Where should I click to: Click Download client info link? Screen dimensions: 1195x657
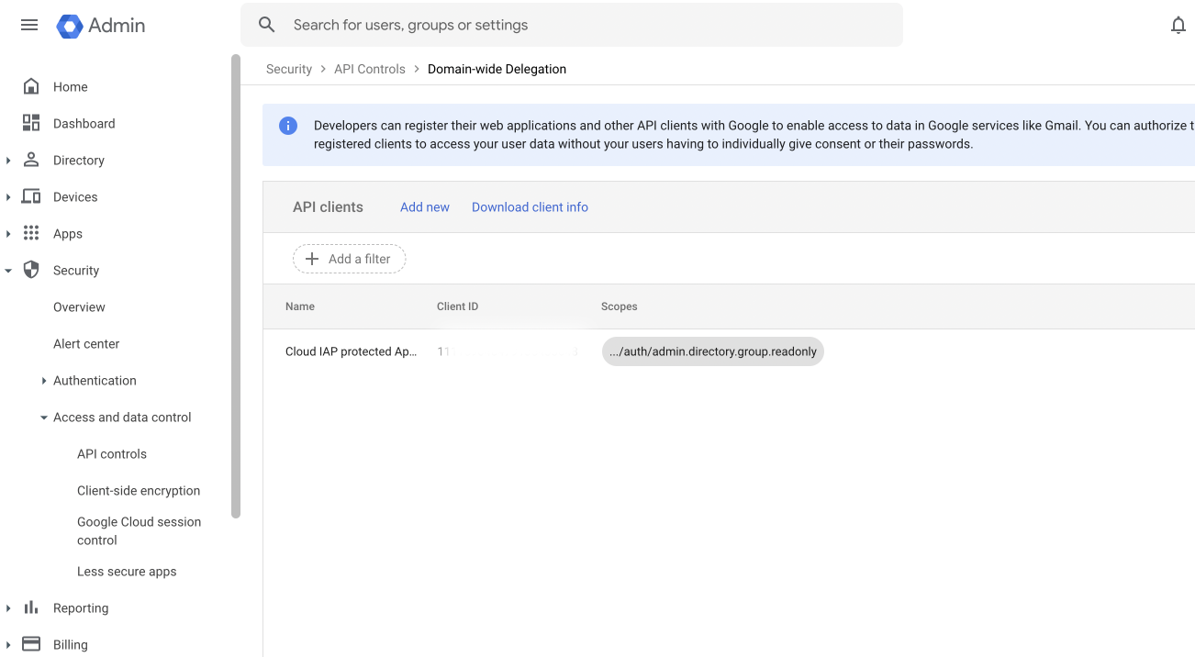(530, 207)
